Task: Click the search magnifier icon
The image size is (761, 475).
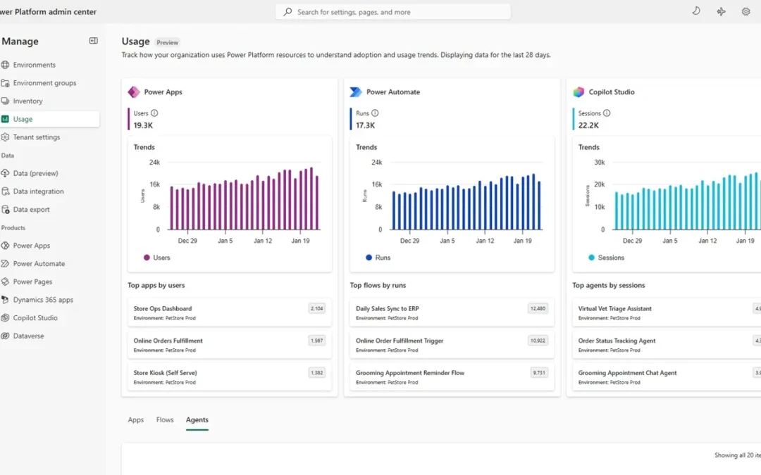Action: click(x=287, y=12)
